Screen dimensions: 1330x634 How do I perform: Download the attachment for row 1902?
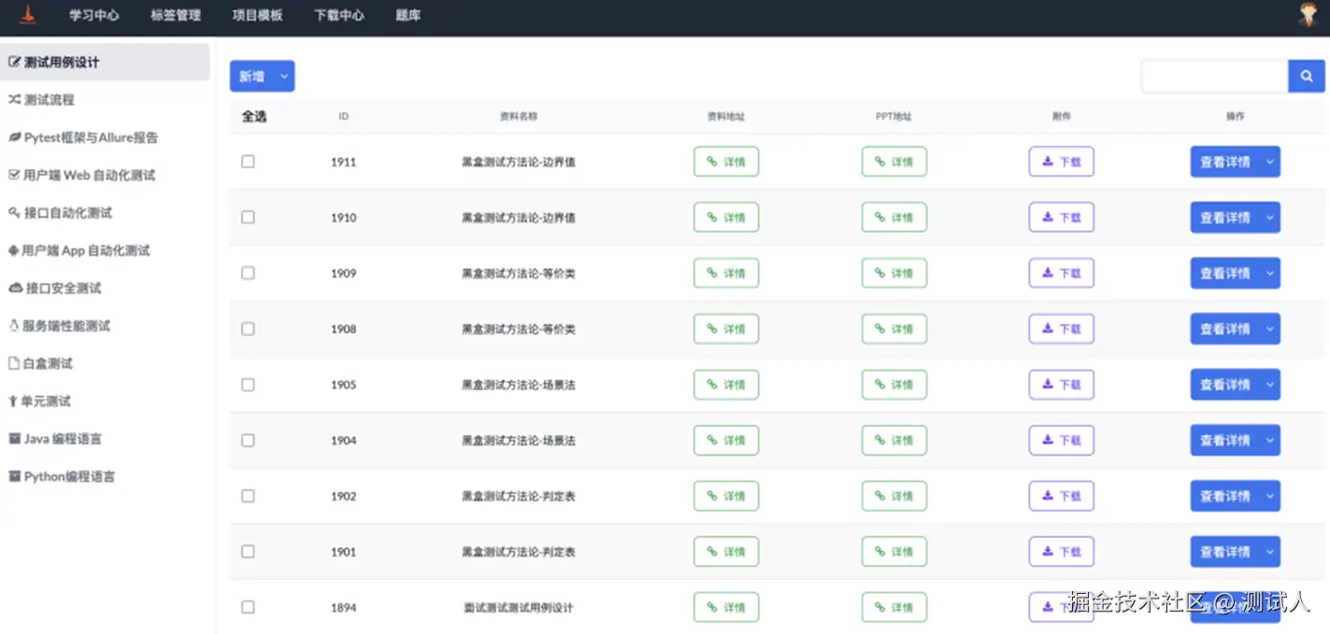click(x=1062, y=496)
